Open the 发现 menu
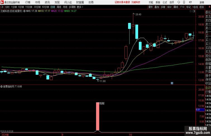Image resolution: width=211 pixels, height=136 pixels. (x=57, y=2)
